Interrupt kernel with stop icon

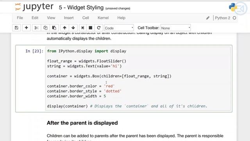(x=91, y=28)
